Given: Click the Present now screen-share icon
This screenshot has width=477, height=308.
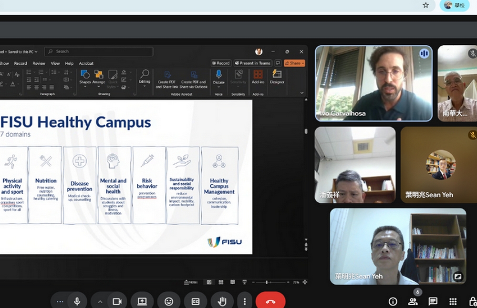Looking at the screenshot, I should pos(142,301).
